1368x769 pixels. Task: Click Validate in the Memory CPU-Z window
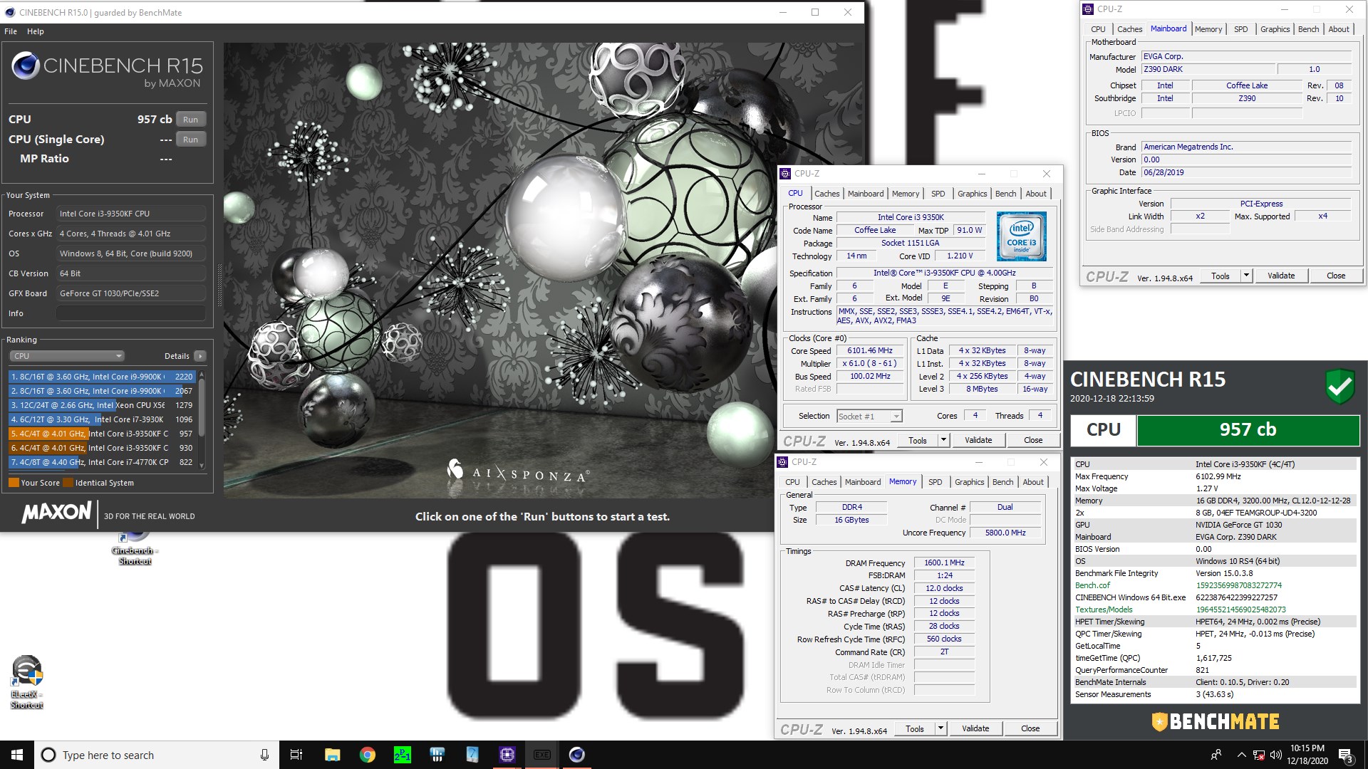[975, 728]
